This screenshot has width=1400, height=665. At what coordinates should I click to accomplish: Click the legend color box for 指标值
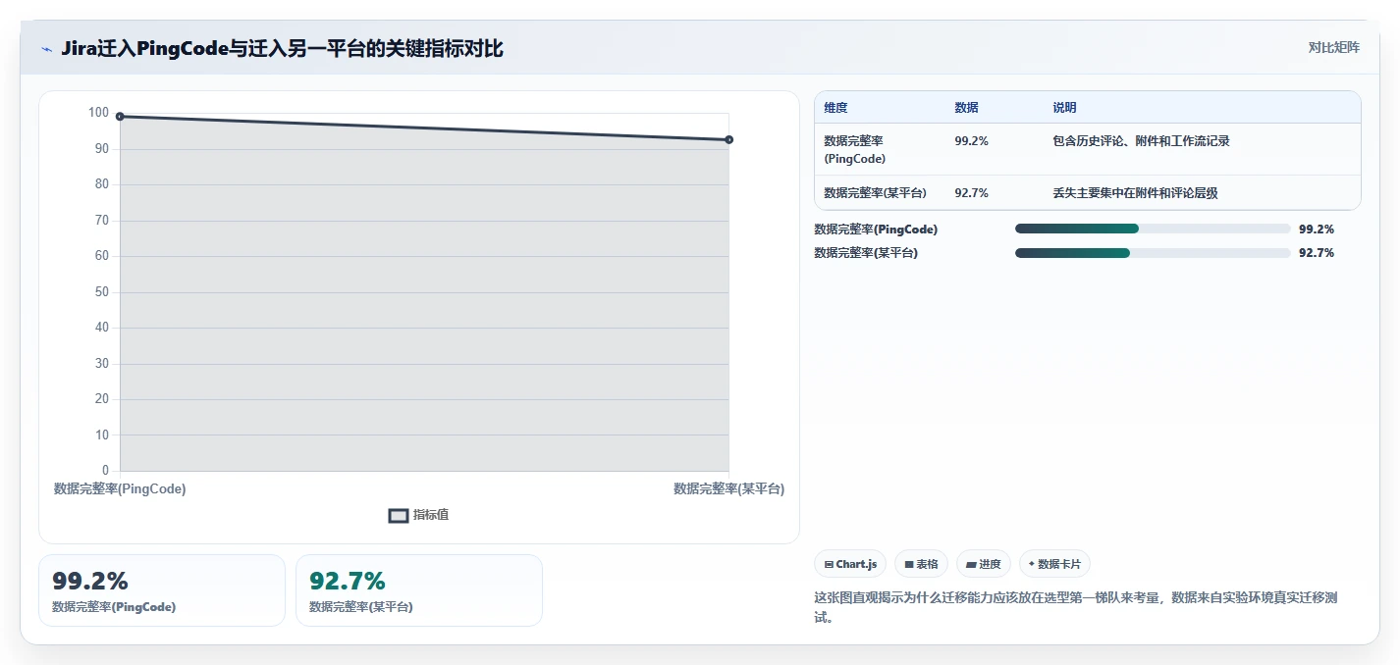399,515
